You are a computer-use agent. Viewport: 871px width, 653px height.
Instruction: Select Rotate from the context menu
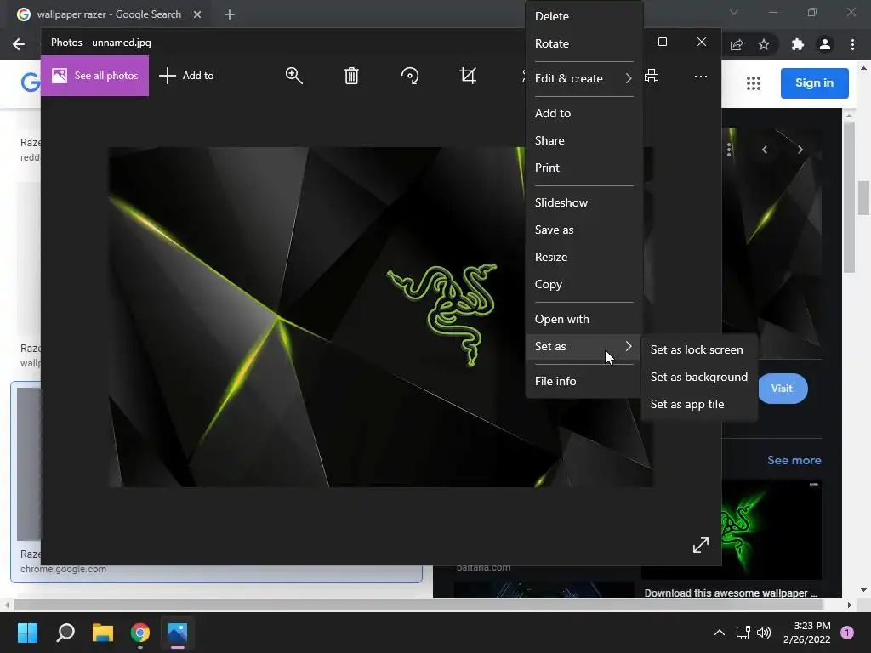[x=584, y=43]
